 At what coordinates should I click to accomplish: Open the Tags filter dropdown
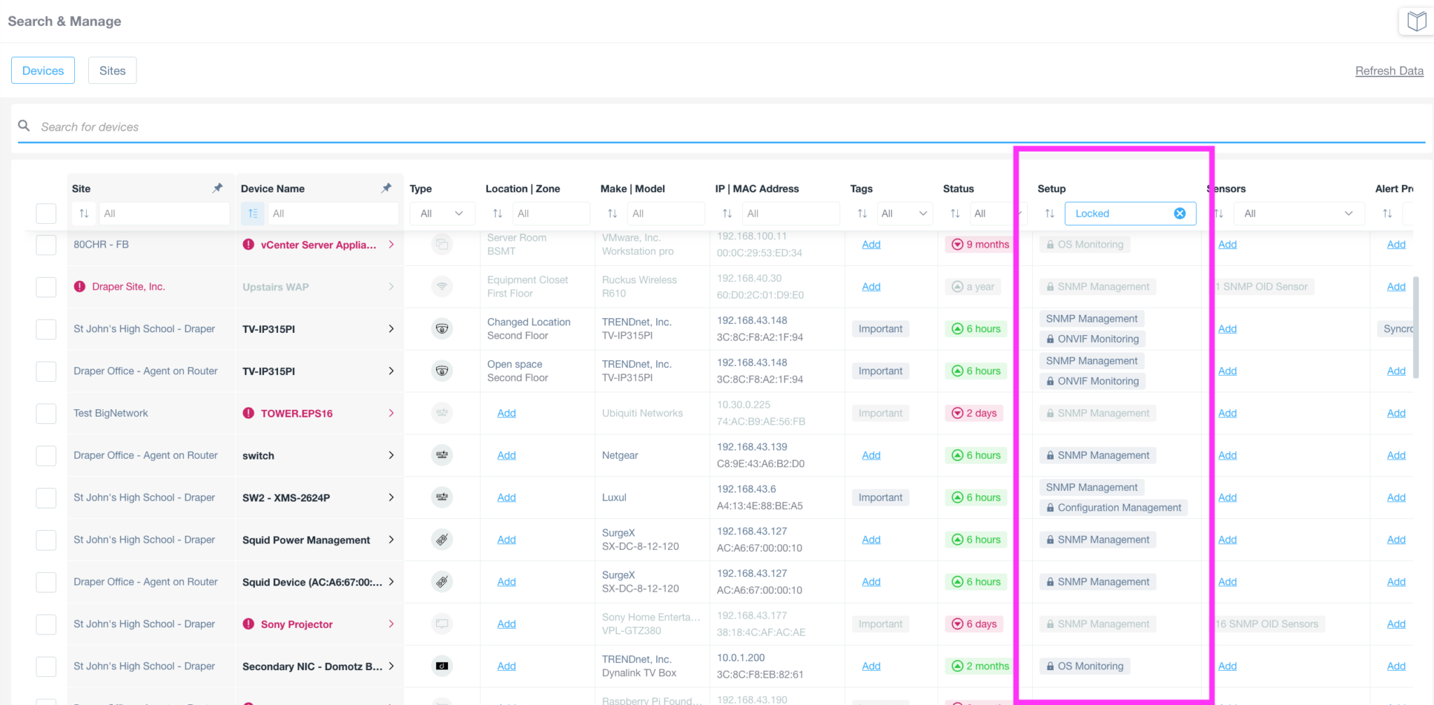click(x=904, y=213)
